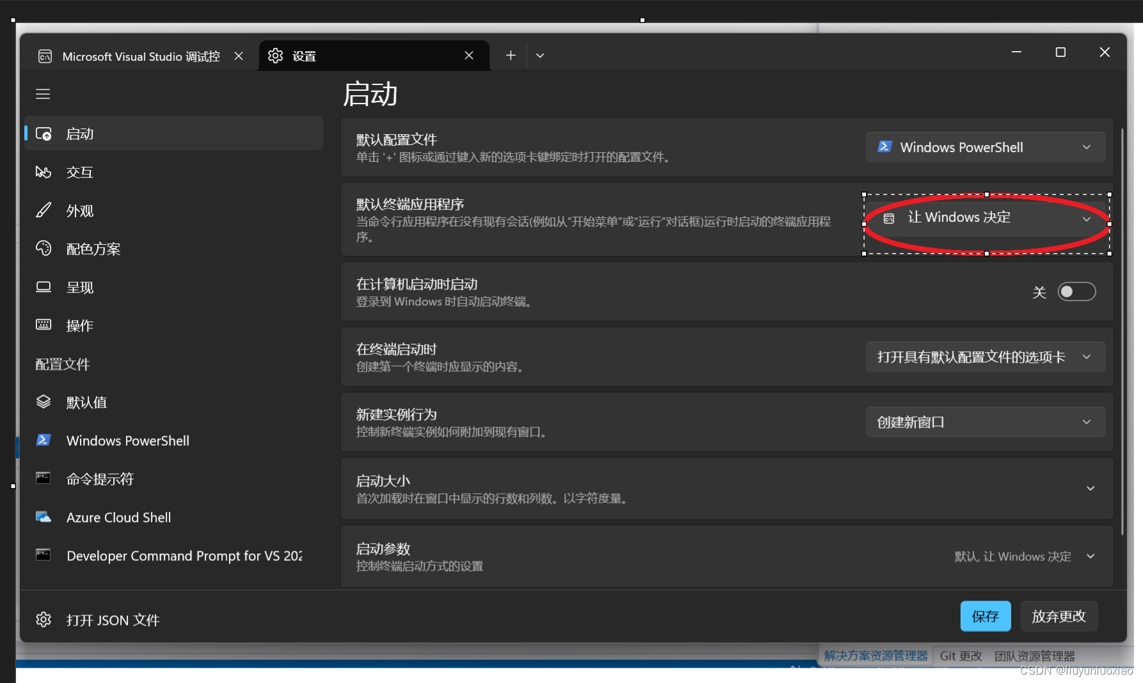Click the Command Prompt profile icon

pos(43,479)
